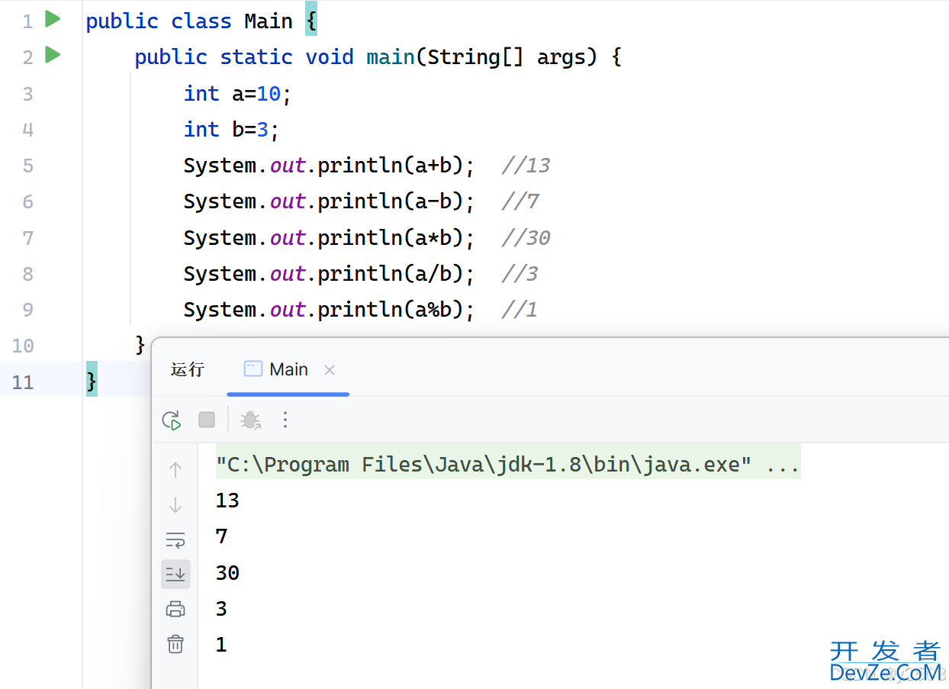Click the println(a-b) statement
The image size is (949, 689).
(330, 201)
